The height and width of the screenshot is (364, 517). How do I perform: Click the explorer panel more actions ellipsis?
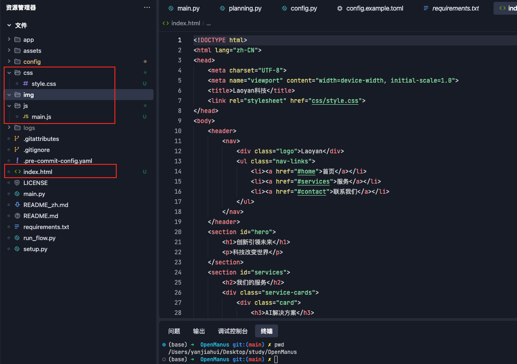pyautogui.click(x=147, y=7)
